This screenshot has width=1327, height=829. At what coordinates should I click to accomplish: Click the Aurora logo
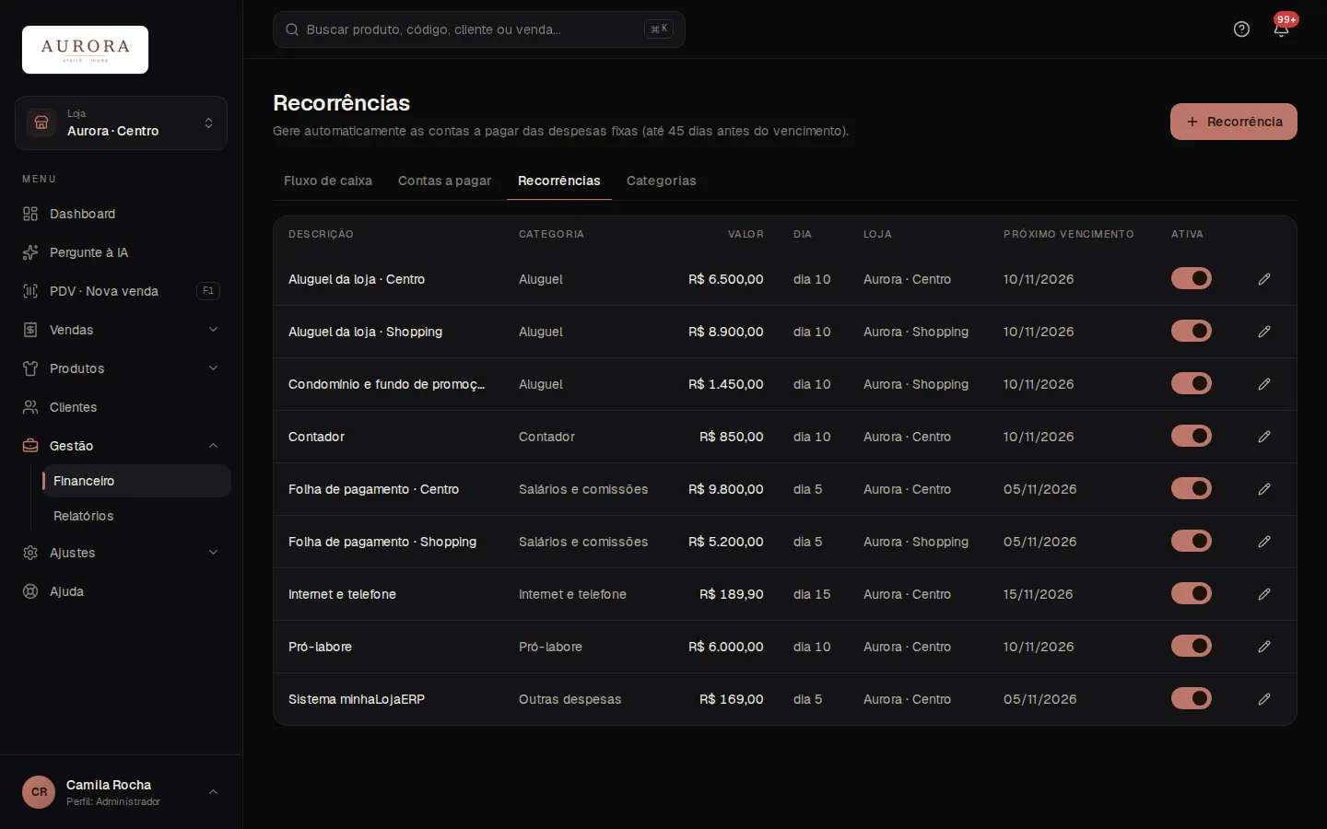point(85,50)
